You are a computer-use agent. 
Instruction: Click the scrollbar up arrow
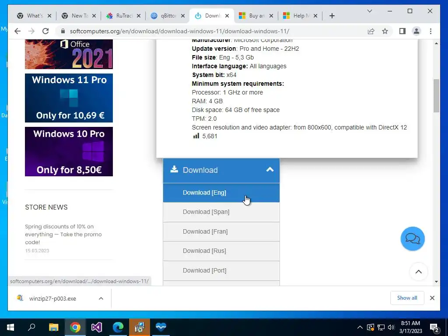click(x=436, y=43)
